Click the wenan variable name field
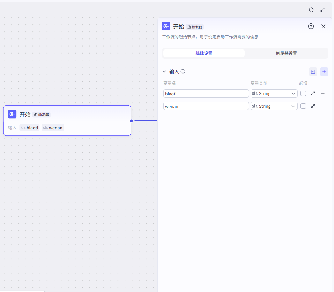334x292 pixels. point(206,106)
